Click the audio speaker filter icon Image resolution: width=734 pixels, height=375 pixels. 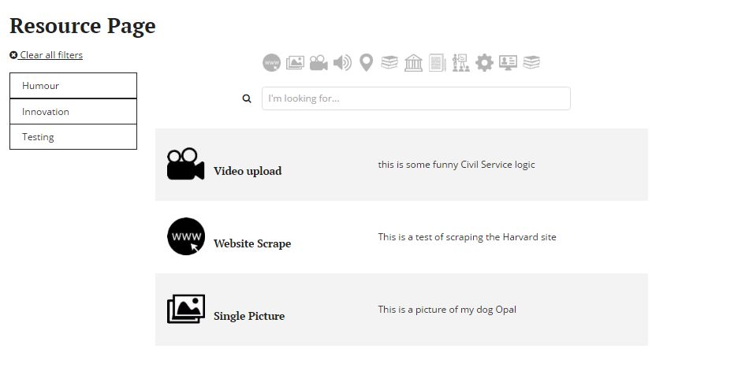coord(342,63)
